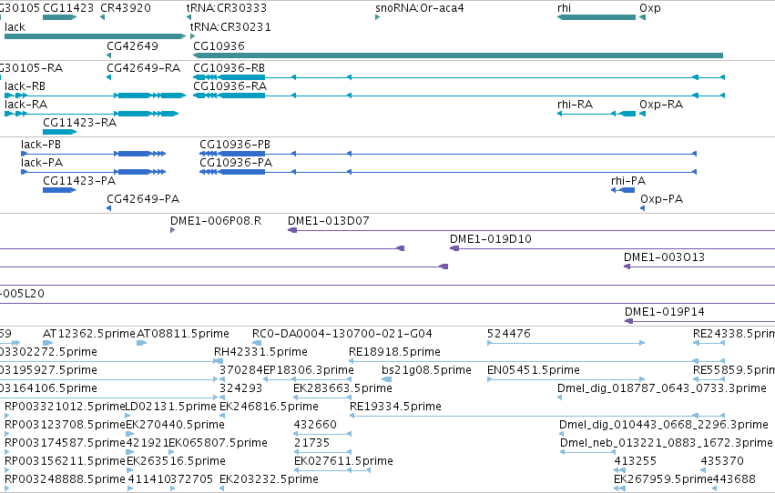Viewport: 775px width, 493px height.
Task: Click the CG11423-RA transcript label
Action: 79,123
